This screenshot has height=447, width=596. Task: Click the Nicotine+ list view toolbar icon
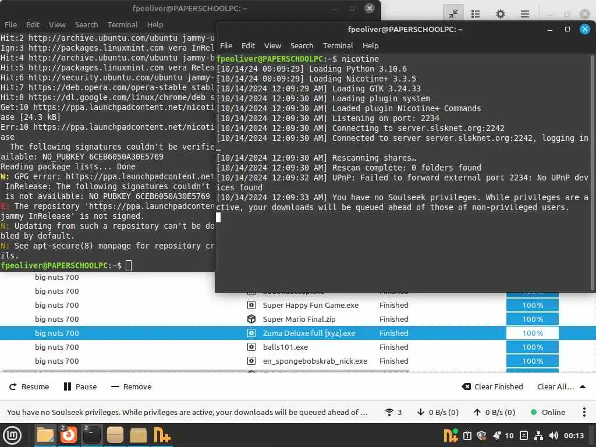[476, 14]
